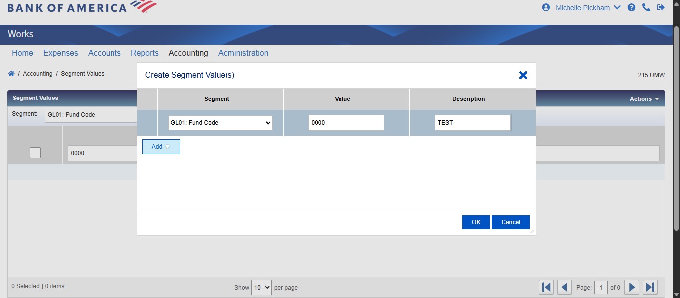
Task: Switch to the Reports tab
Action: pos(144,53)
